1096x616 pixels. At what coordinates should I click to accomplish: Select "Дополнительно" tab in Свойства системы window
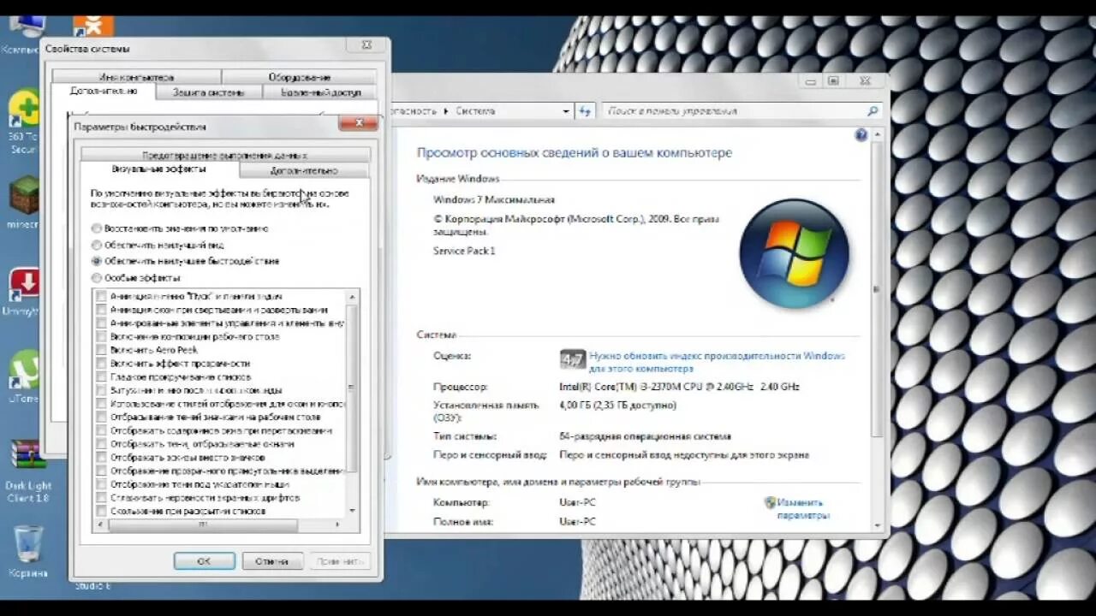[104, 91]
